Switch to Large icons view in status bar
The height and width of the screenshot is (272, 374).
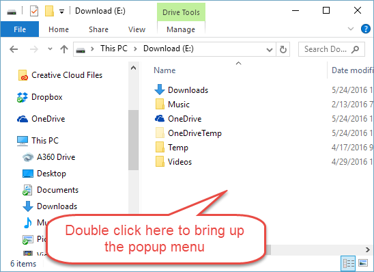pyautogui.click(x=363, y=263)
